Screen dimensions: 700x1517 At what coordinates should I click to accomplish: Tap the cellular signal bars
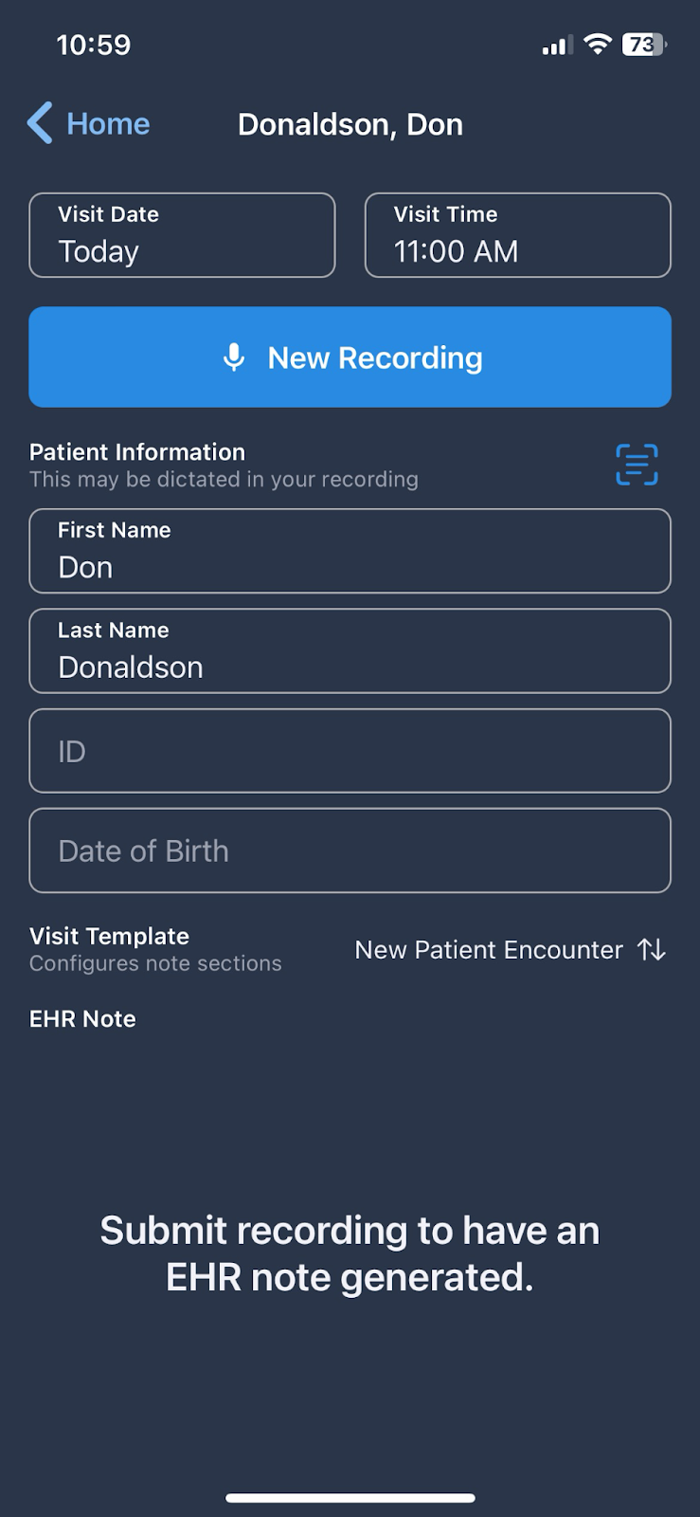coord(557,45)
